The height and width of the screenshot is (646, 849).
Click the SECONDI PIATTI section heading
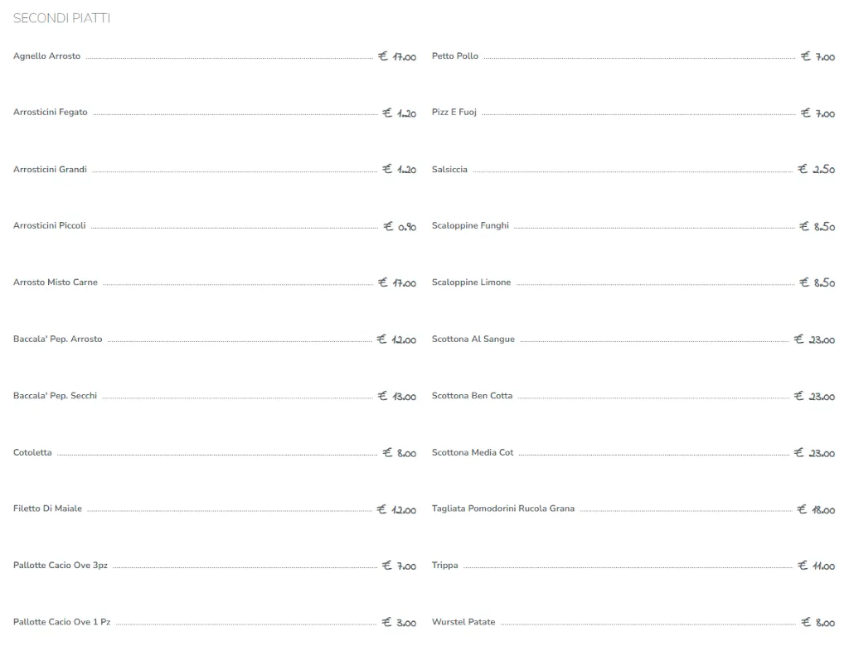(61, 18)
